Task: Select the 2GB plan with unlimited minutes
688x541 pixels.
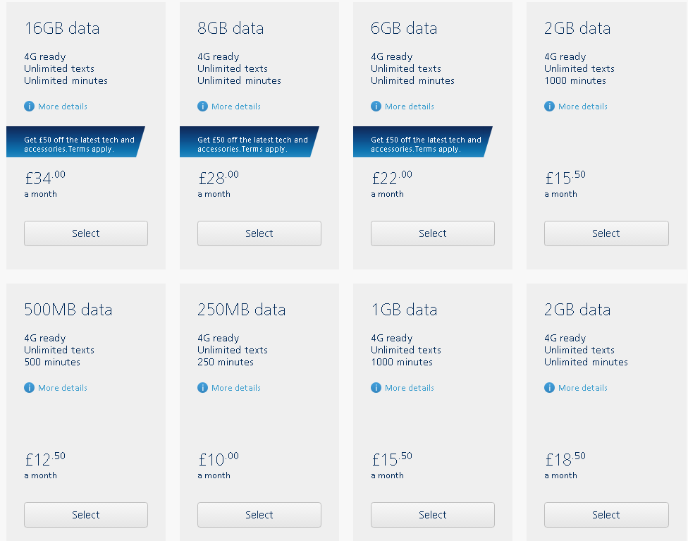Action: point(606,515)
